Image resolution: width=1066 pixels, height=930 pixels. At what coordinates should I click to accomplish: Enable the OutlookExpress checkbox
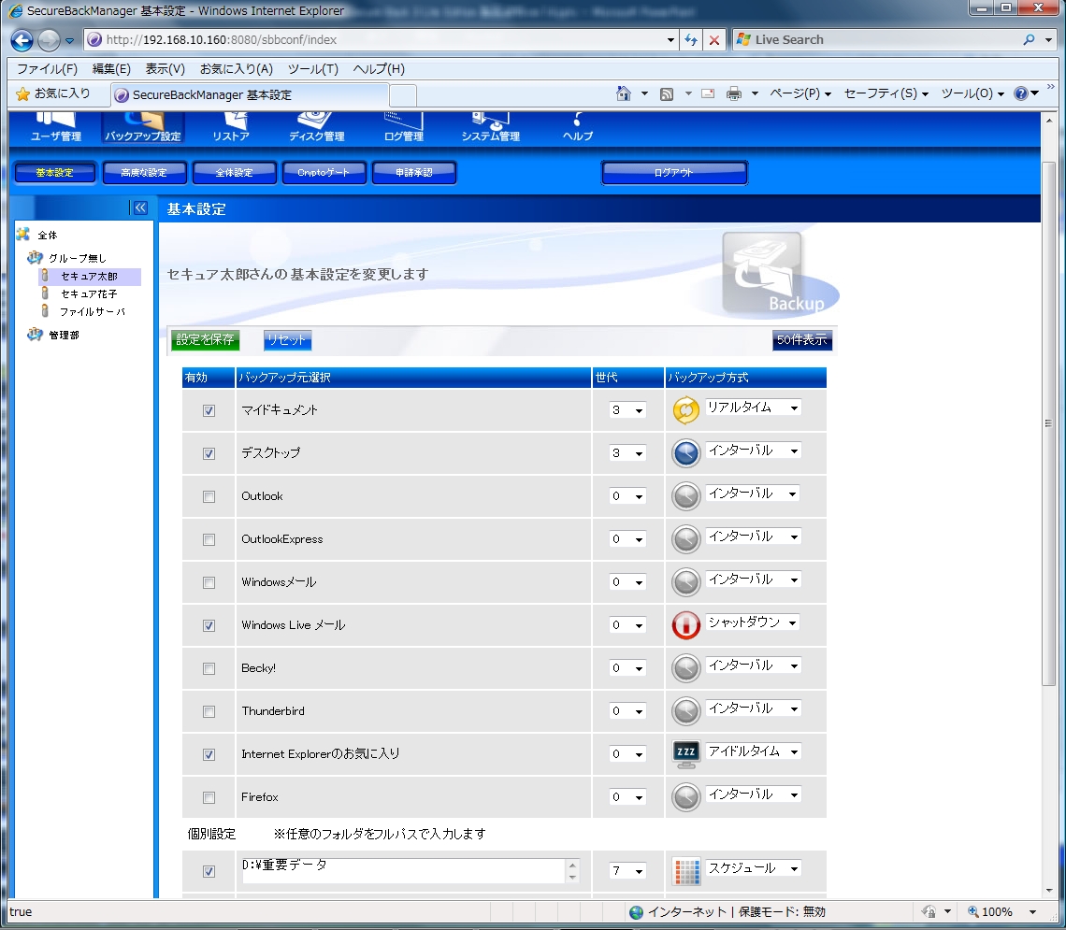pyautogui.click(x=209, y=539)
